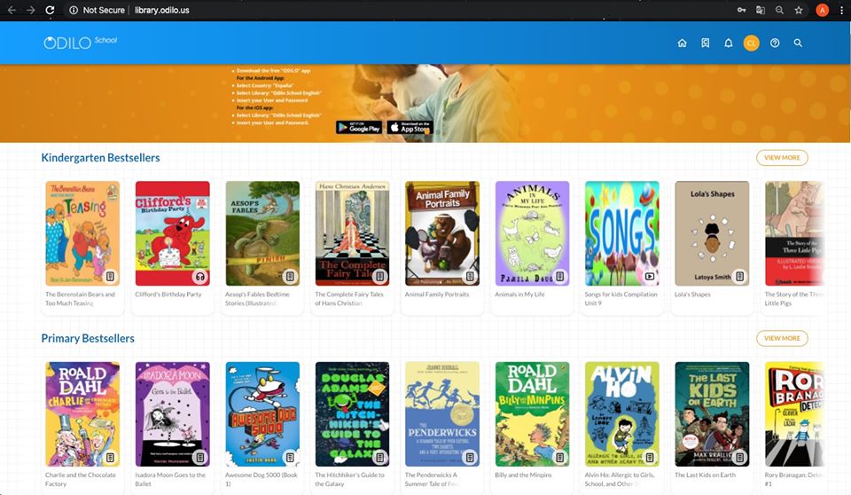Click the ODILO School logo
The image size is (851, 495).
[80, 43]
